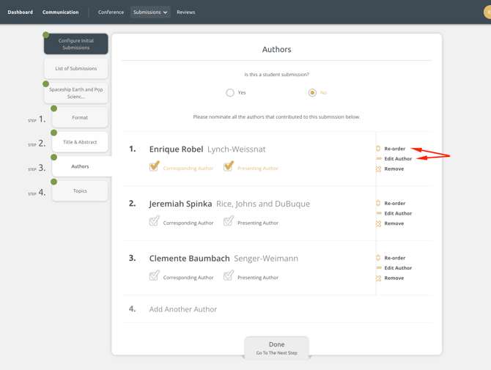Click the Re-order icon for Enrique Robel
Screen dimensions: 491x370
tap(379, 149)
